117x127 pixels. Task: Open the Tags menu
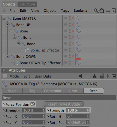pyautogui.click(x=65, y=10)
